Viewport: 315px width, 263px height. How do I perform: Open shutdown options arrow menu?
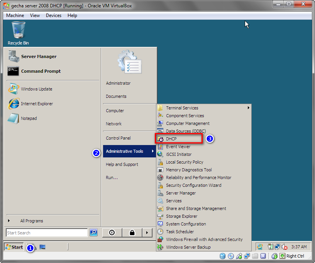(147, 232)
